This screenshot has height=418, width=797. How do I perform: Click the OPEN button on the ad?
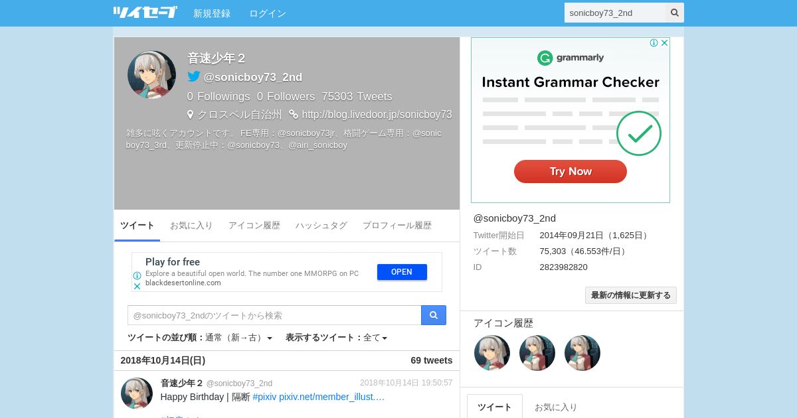tap(402, 272)
